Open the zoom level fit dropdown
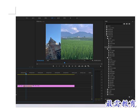The image size is (138, 112). coord(50,61)
